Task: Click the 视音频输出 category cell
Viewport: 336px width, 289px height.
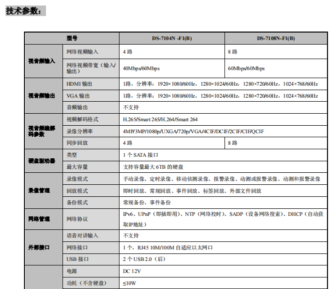Action: pos(43,96)
